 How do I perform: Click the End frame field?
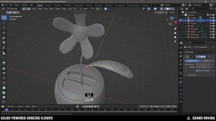point(171,107)
